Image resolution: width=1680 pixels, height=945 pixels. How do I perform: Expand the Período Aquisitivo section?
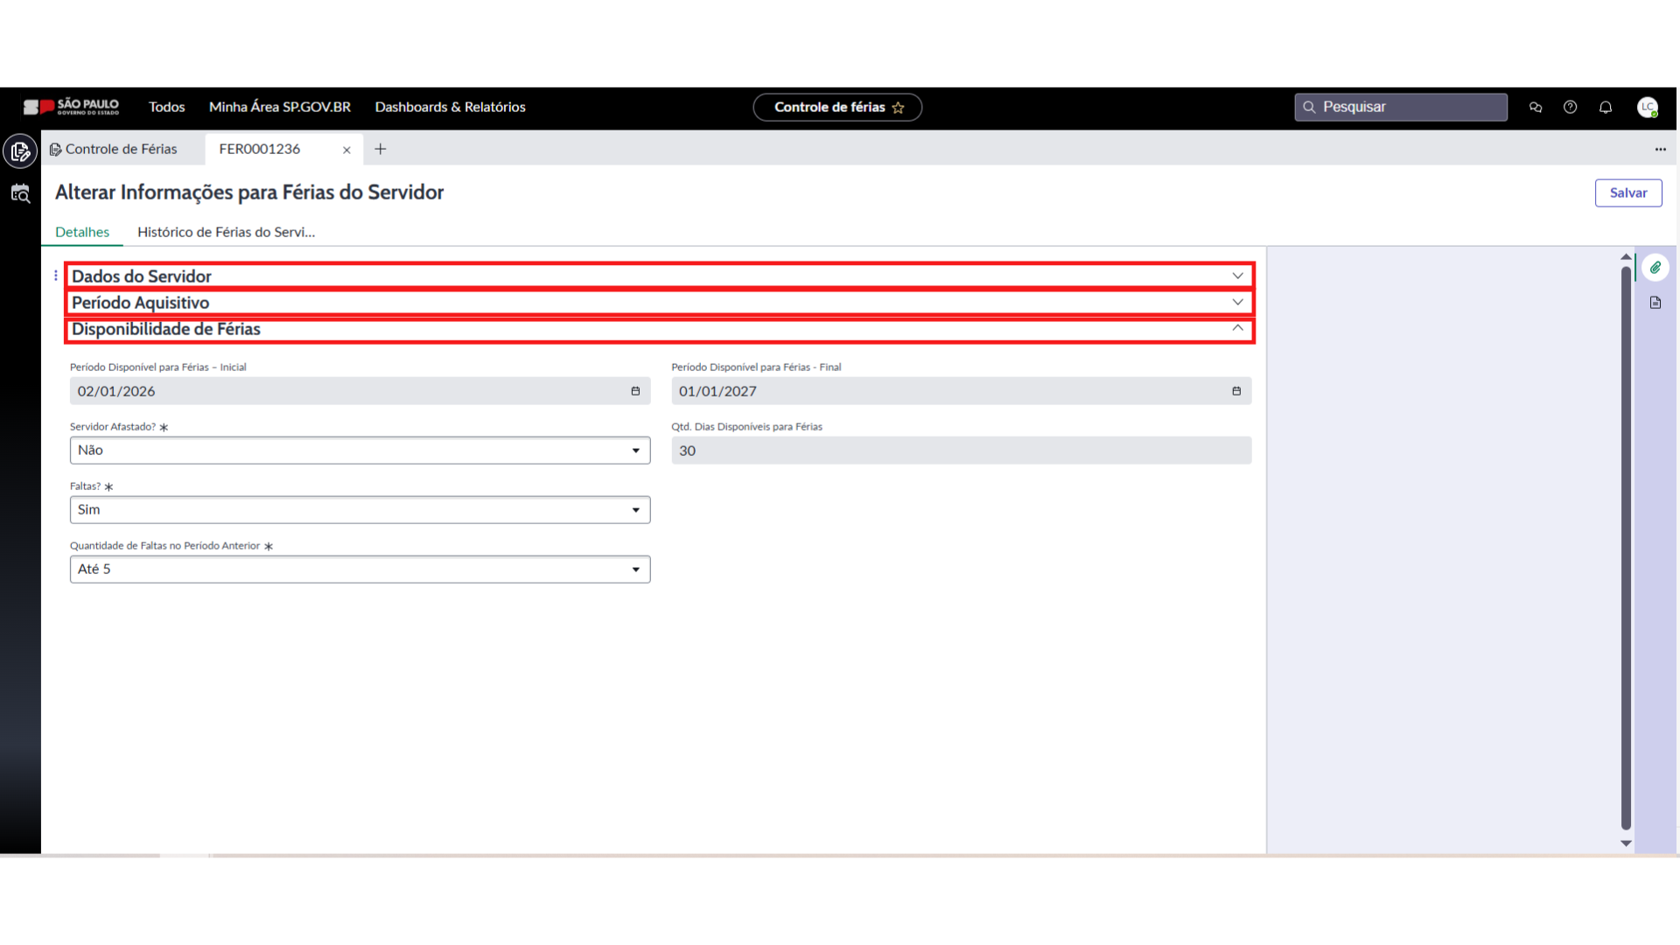pos(1237,302)
